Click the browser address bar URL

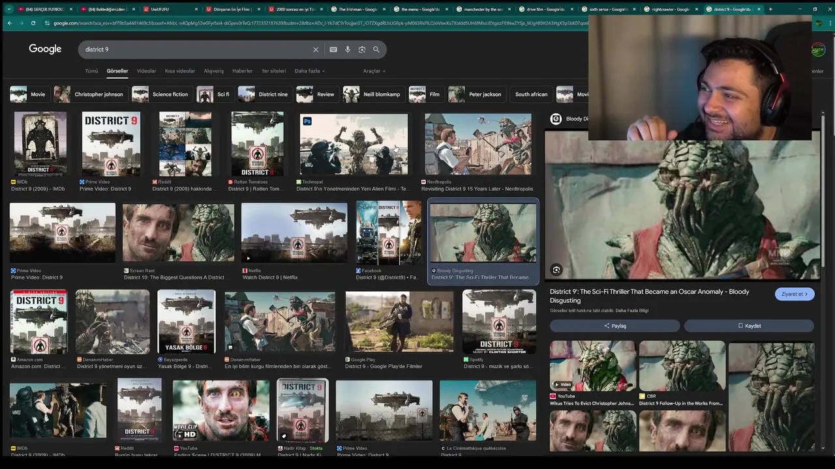[x=320, y=23]
